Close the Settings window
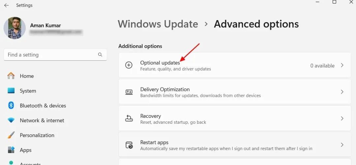This screenshot has width=356, height=165. tap(351, 2)
